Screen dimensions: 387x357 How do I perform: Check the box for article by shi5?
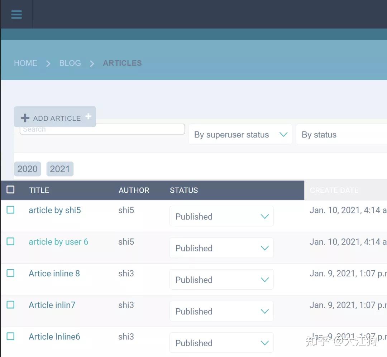(10, 210)
